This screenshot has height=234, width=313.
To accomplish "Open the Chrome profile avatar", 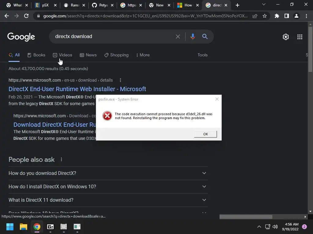I will point(296,16).
